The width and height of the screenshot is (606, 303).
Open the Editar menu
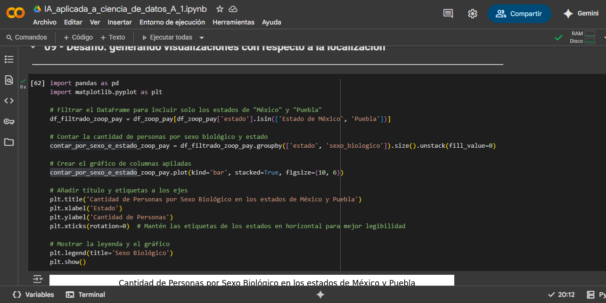(x=73, y=22)
